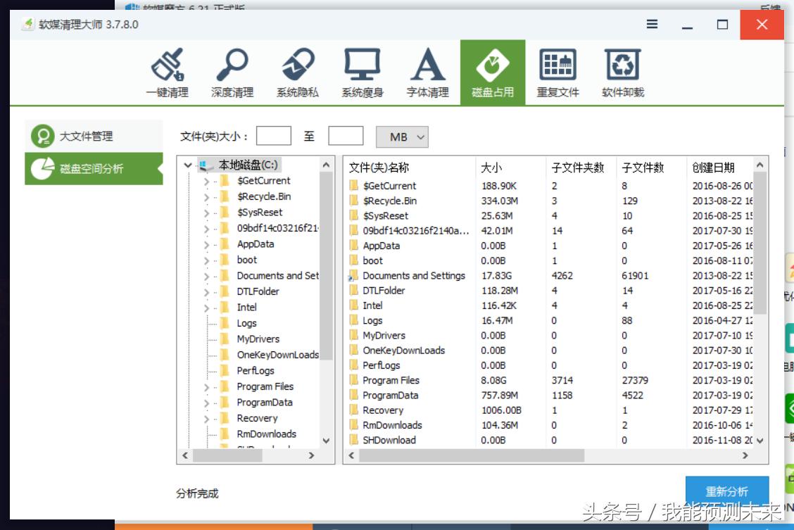Open the hamburger menu in title bar
The image size is (794, 530).
pyautogui.click(x=651, y=23)
